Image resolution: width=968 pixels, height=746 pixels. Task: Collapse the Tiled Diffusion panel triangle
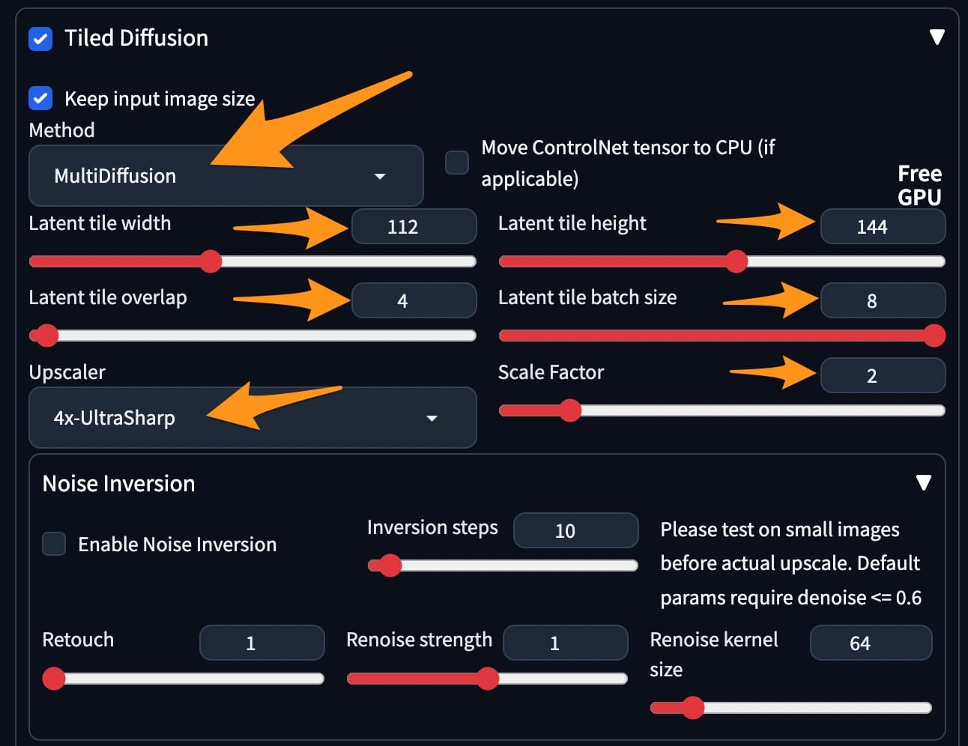937,37
